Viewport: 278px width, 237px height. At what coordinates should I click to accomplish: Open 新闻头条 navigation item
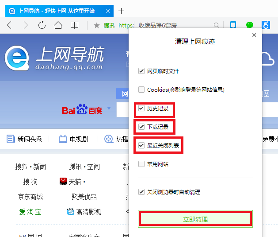(x=24, y=139)
